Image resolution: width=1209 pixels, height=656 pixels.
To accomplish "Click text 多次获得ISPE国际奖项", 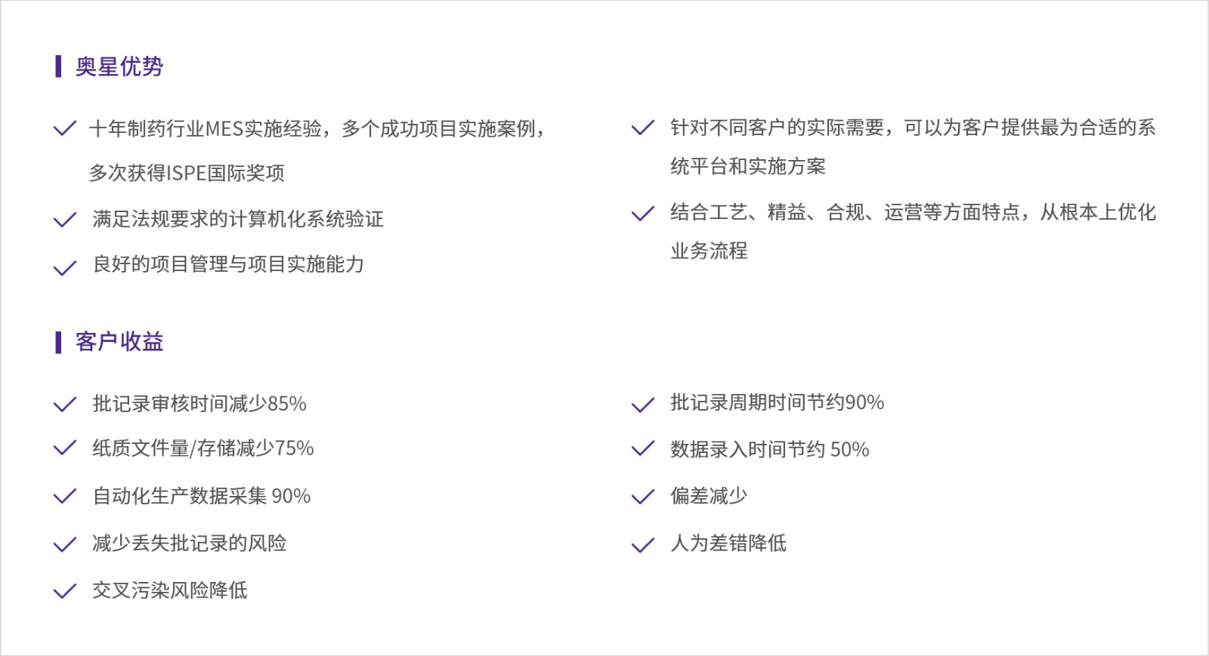I will click(x=187, y=173).
